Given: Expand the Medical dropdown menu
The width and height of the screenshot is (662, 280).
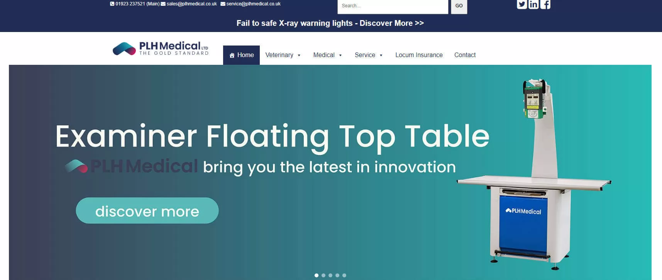Looking at the screenshot, I should [327, 55].
